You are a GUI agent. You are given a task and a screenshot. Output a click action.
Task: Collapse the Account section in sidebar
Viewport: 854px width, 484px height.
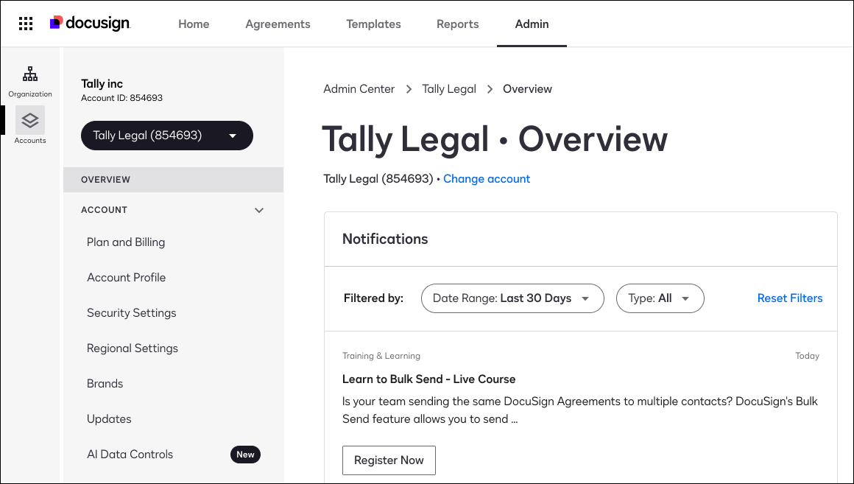[x=259, y=210]
